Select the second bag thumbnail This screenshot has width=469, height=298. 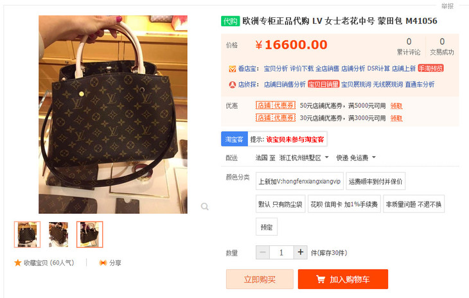(x=58, y=234)
